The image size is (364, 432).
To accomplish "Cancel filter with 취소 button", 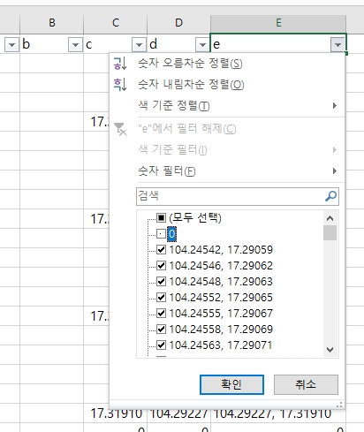I will (306, 384).
